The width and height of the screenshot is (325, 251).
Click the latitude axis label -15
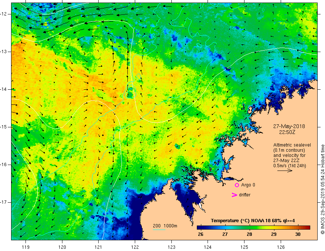(x=4, y=127)
